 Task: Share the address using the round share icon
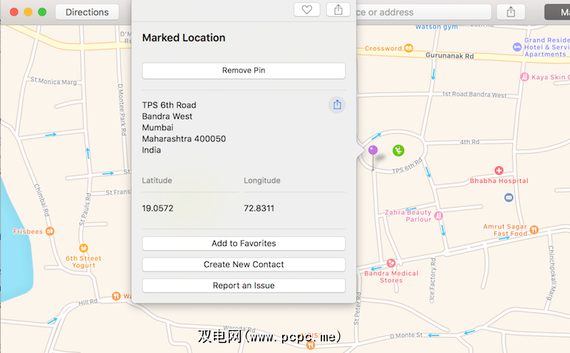click(337, 105)
